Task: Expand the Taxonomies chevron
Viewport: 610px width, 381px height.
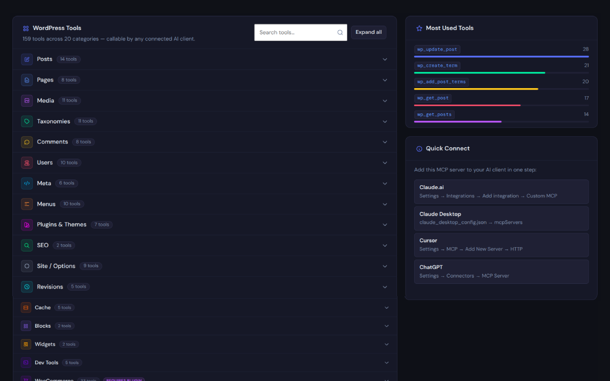Action: [385, 121]
